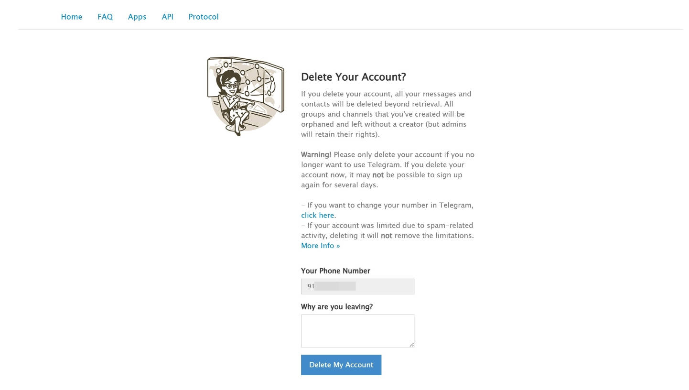The image size is (689, 390).
Task: Open the Protocol navigation link
Action: click(x=204, y=17)
